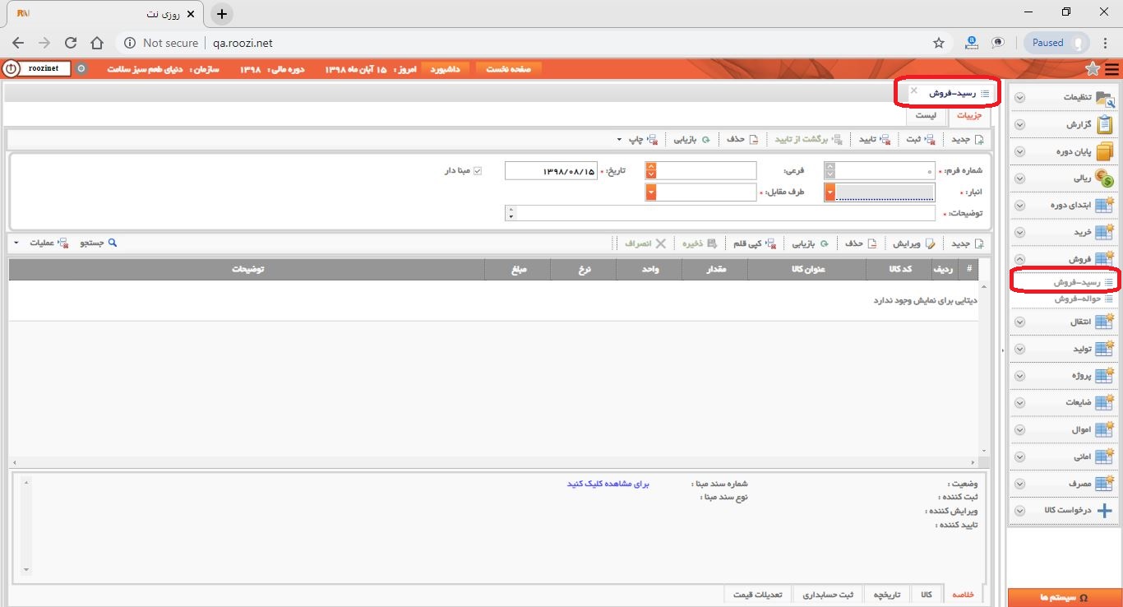
Task: Click the پروژه project module icon
Action: [x=1105, y=376]
